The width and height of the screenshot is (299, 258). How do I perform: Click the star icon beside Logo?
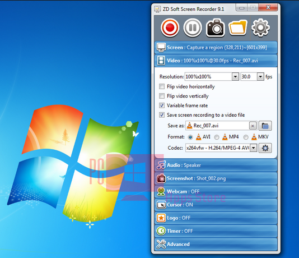pos(161,218)
